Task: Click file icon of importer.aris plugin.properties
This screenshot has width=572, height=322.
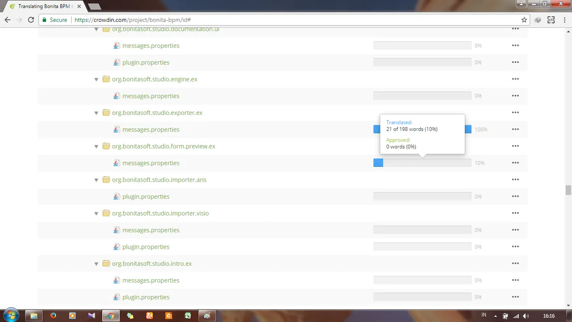Action: pos(117,196)
